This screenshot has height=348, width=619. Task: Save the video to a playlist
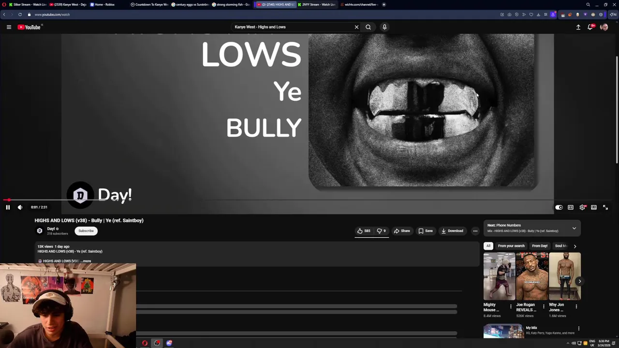[426, 231]
